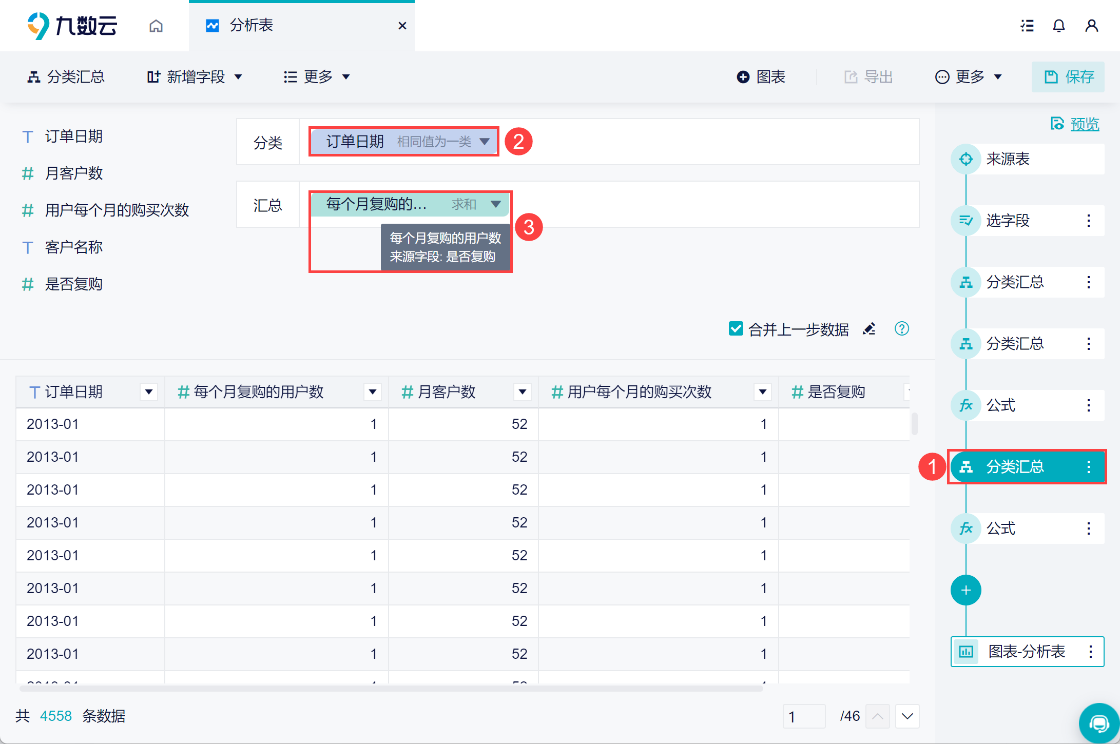Click the 保存 button
The image size is (1120, 744).
click(x=1068, y=77)
